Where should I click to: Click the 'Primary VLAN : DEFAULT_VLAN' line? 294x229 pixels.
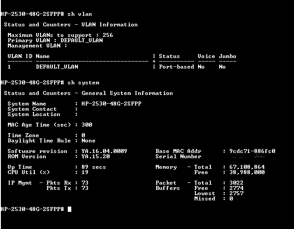click(55, 40)
